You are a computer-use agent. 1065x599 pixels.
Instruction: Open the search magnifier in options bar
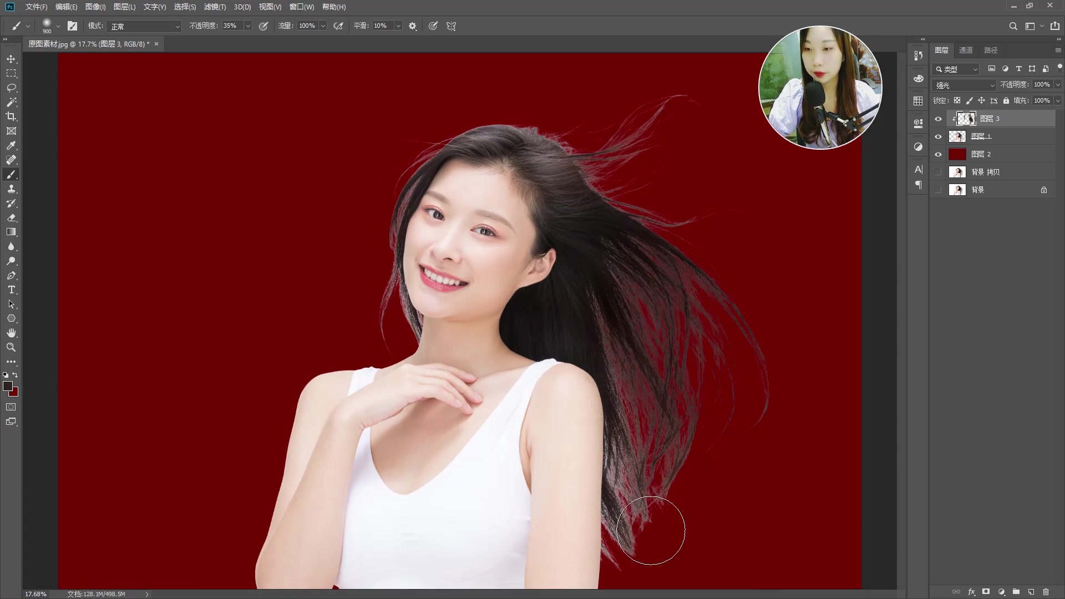click(1013, 26)
